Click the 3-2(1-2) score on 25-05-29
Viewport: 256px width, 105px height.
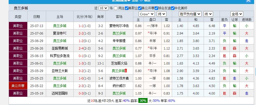point(85,71)
